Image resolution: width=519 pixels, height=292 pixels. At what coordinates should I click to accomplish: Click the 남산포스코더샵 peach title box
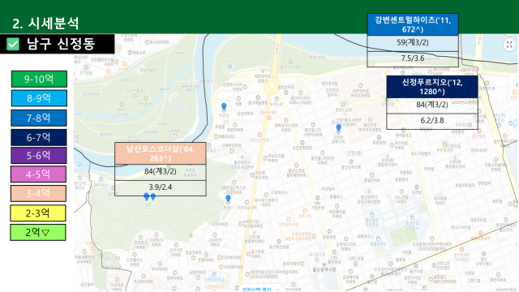pos(161,153)
